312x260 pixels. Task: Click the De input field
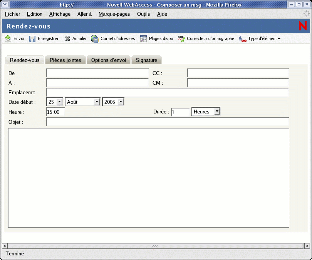coord(97,73)
